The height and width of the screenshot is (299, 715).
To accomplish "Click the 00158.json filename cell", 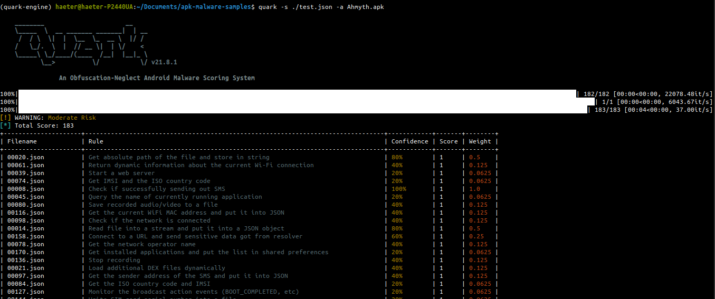I will (x=26, y=236).
